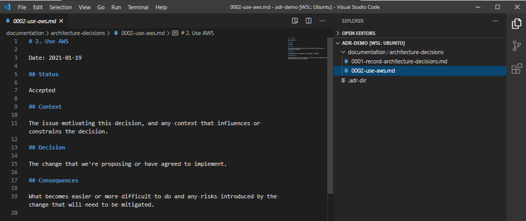Open the Run menu

116,7
